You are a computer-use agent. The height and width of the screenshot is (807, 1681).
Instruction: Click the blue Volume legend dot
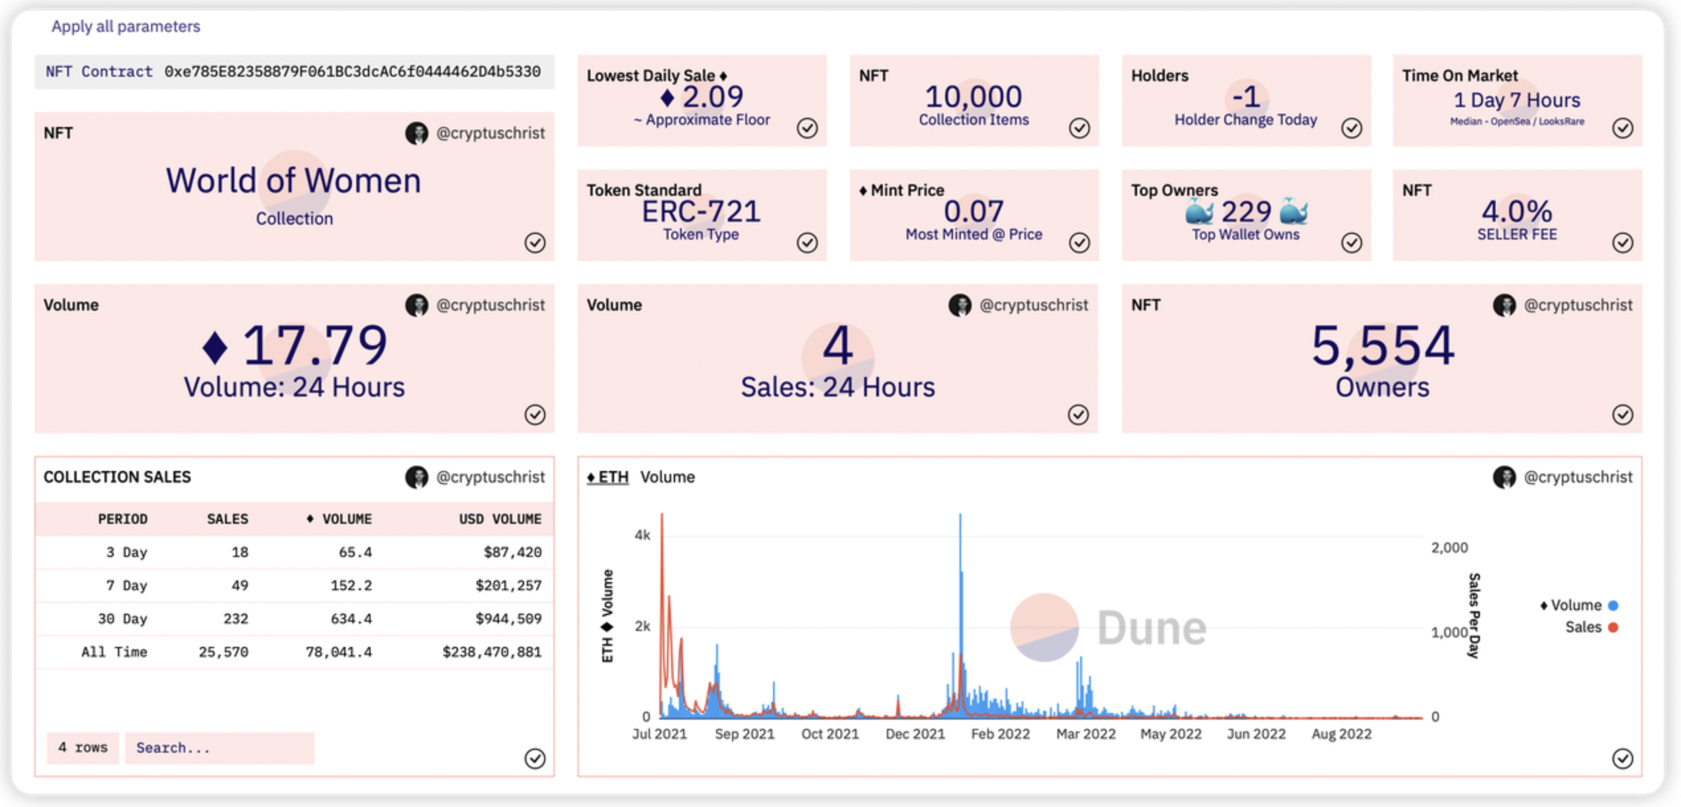1613,605
